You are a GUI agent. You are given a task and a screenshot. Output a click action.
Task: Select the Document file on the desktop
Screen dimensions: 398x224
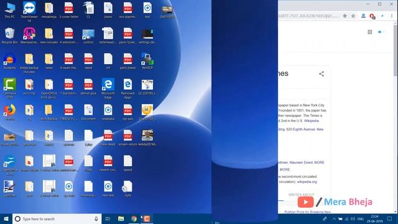pyautogui.click(x=88, y=112)
